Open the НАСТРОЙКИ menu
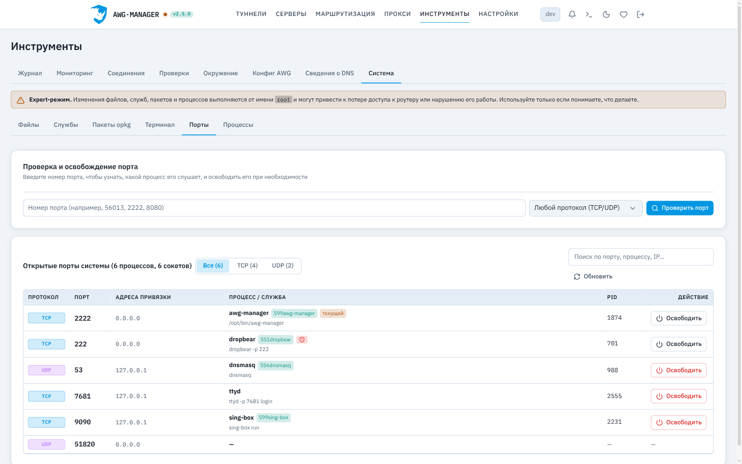 (x=498, y=14)
